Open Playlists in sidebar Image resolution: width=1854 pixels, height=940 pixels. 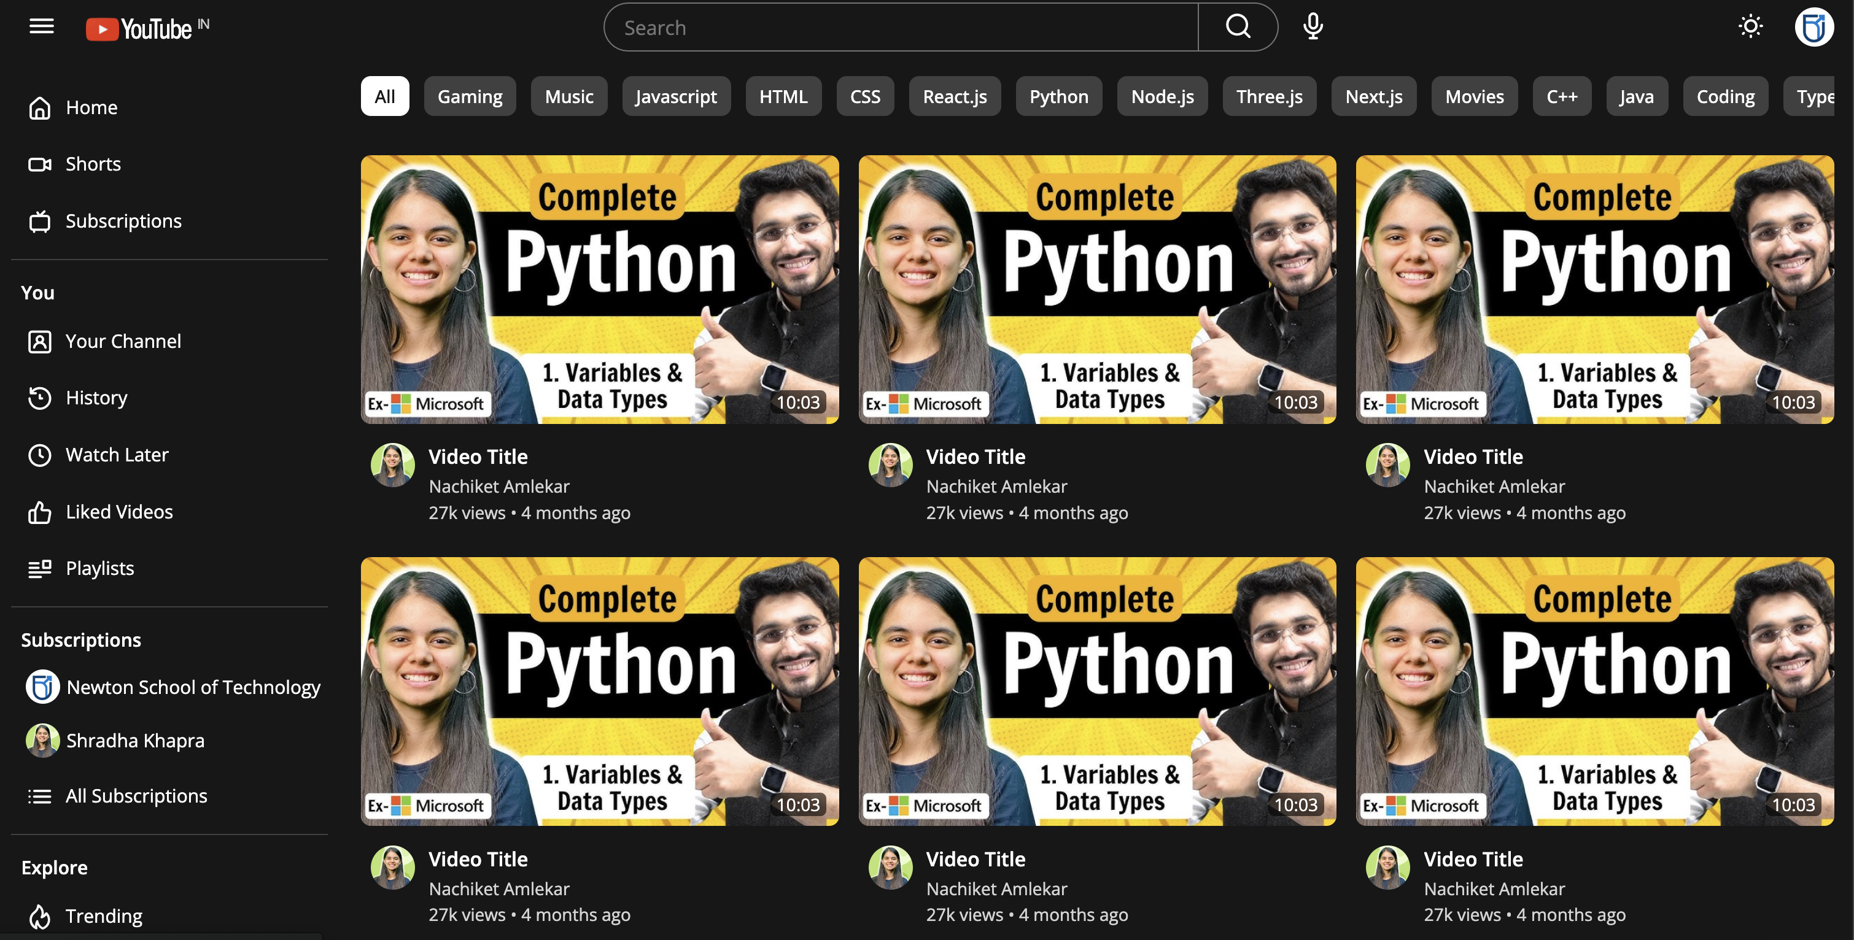pyautogui.click(x=99, y=568)
